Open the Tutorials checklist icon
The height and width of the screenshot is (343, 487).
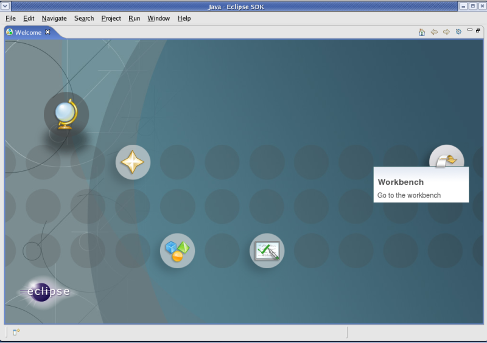267,251
